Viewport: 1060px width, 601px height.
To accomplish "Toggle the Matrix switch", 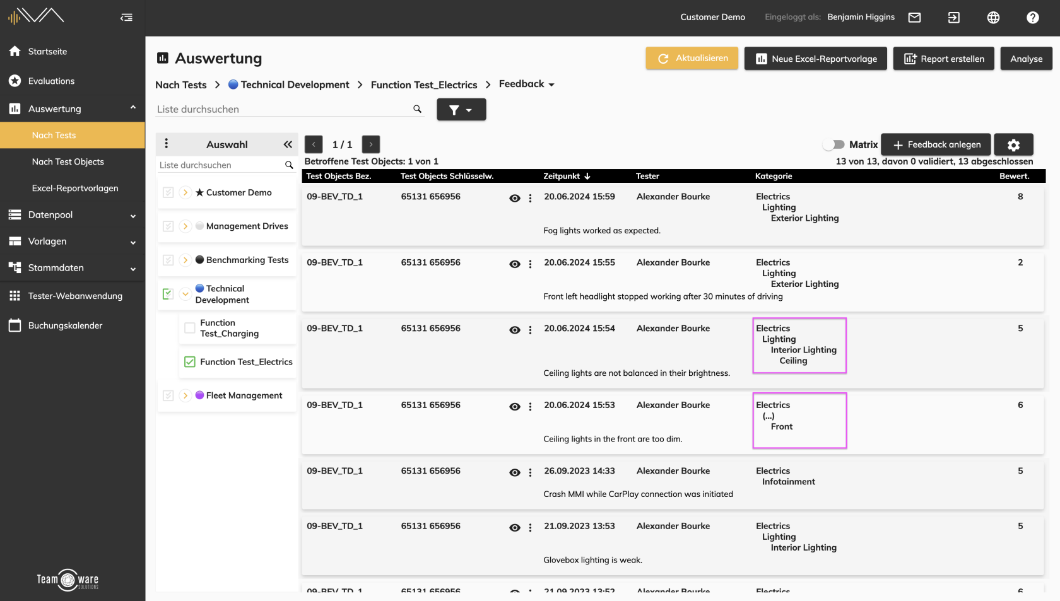I will [833, 144].
